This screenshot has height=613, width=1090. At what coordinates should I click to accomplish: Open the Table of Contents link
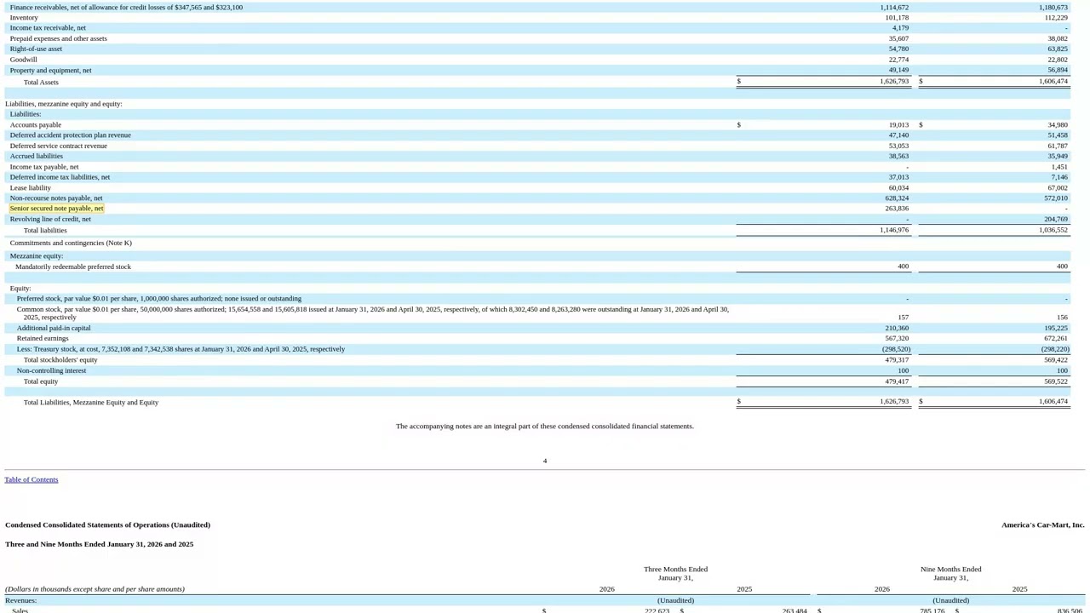[31, 479]
